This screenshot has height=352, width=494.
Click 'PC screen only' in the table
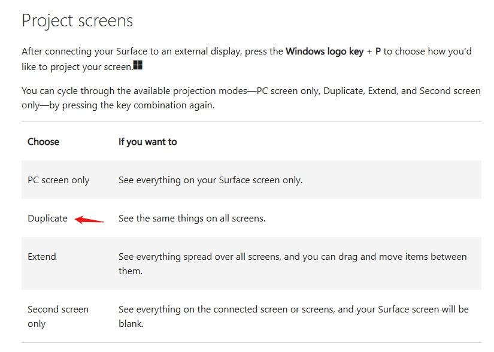(x=59, y=180)
